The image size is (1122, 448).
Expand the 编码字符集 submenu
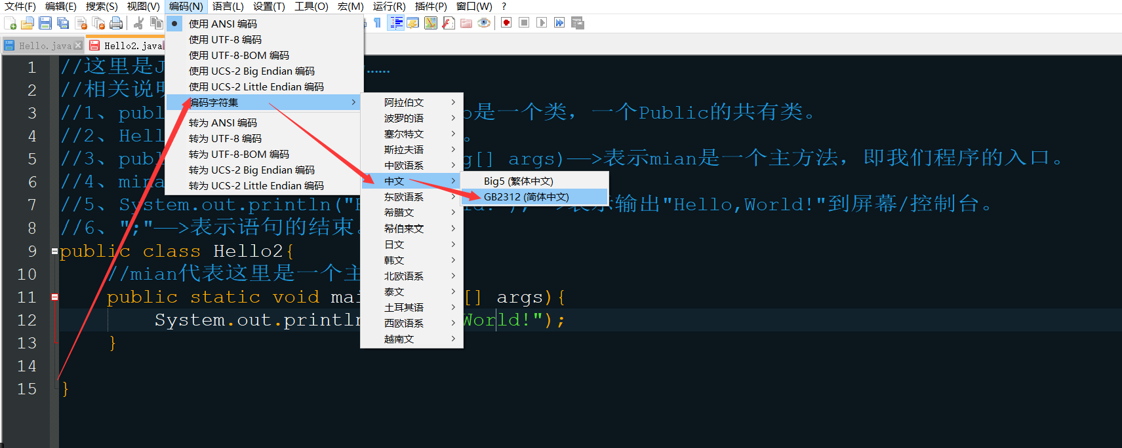[x=264, y=102]
